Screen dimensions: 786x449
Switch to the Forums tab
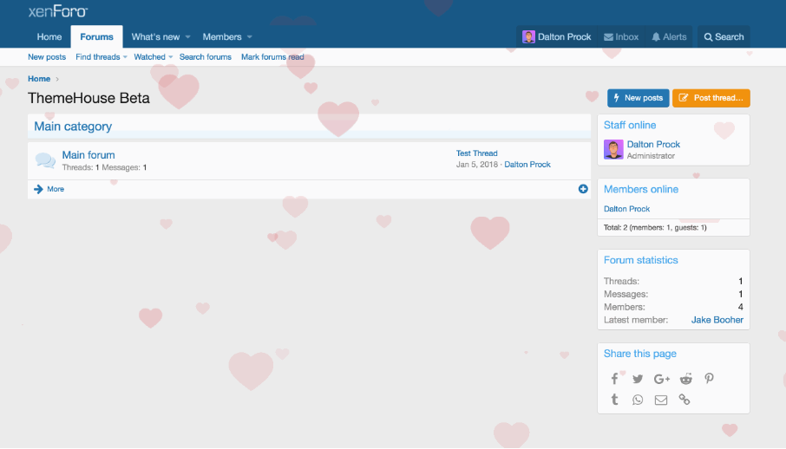(x=96, y=37)
